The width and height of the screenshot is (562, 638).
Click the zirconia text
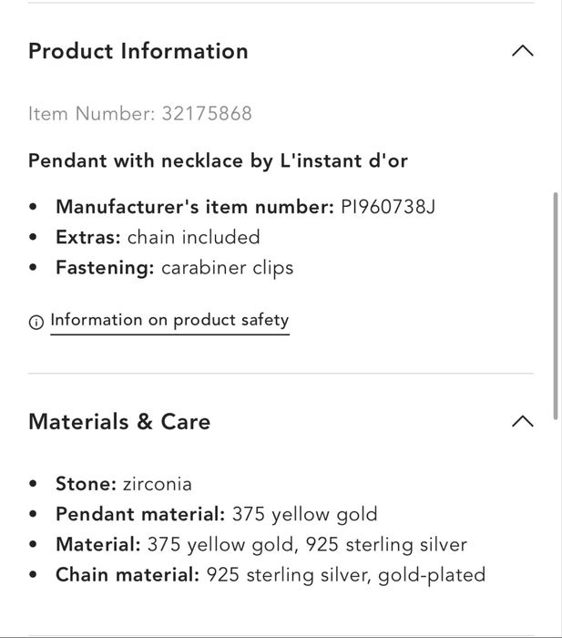(158, 483)
